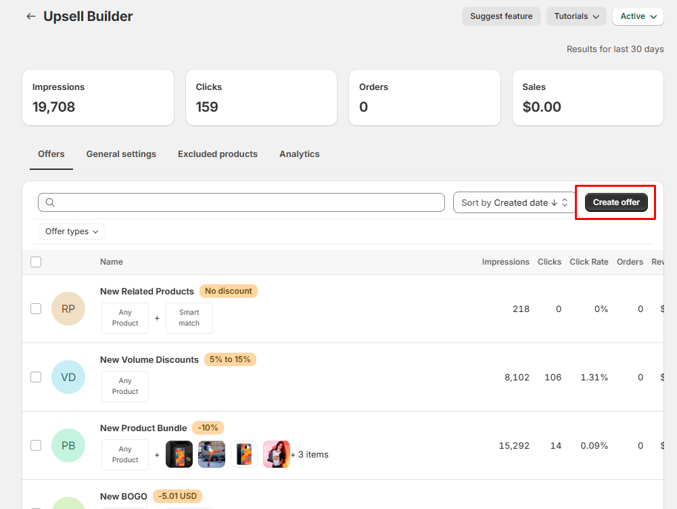Click the Orders column header in table

pos(630,262)
